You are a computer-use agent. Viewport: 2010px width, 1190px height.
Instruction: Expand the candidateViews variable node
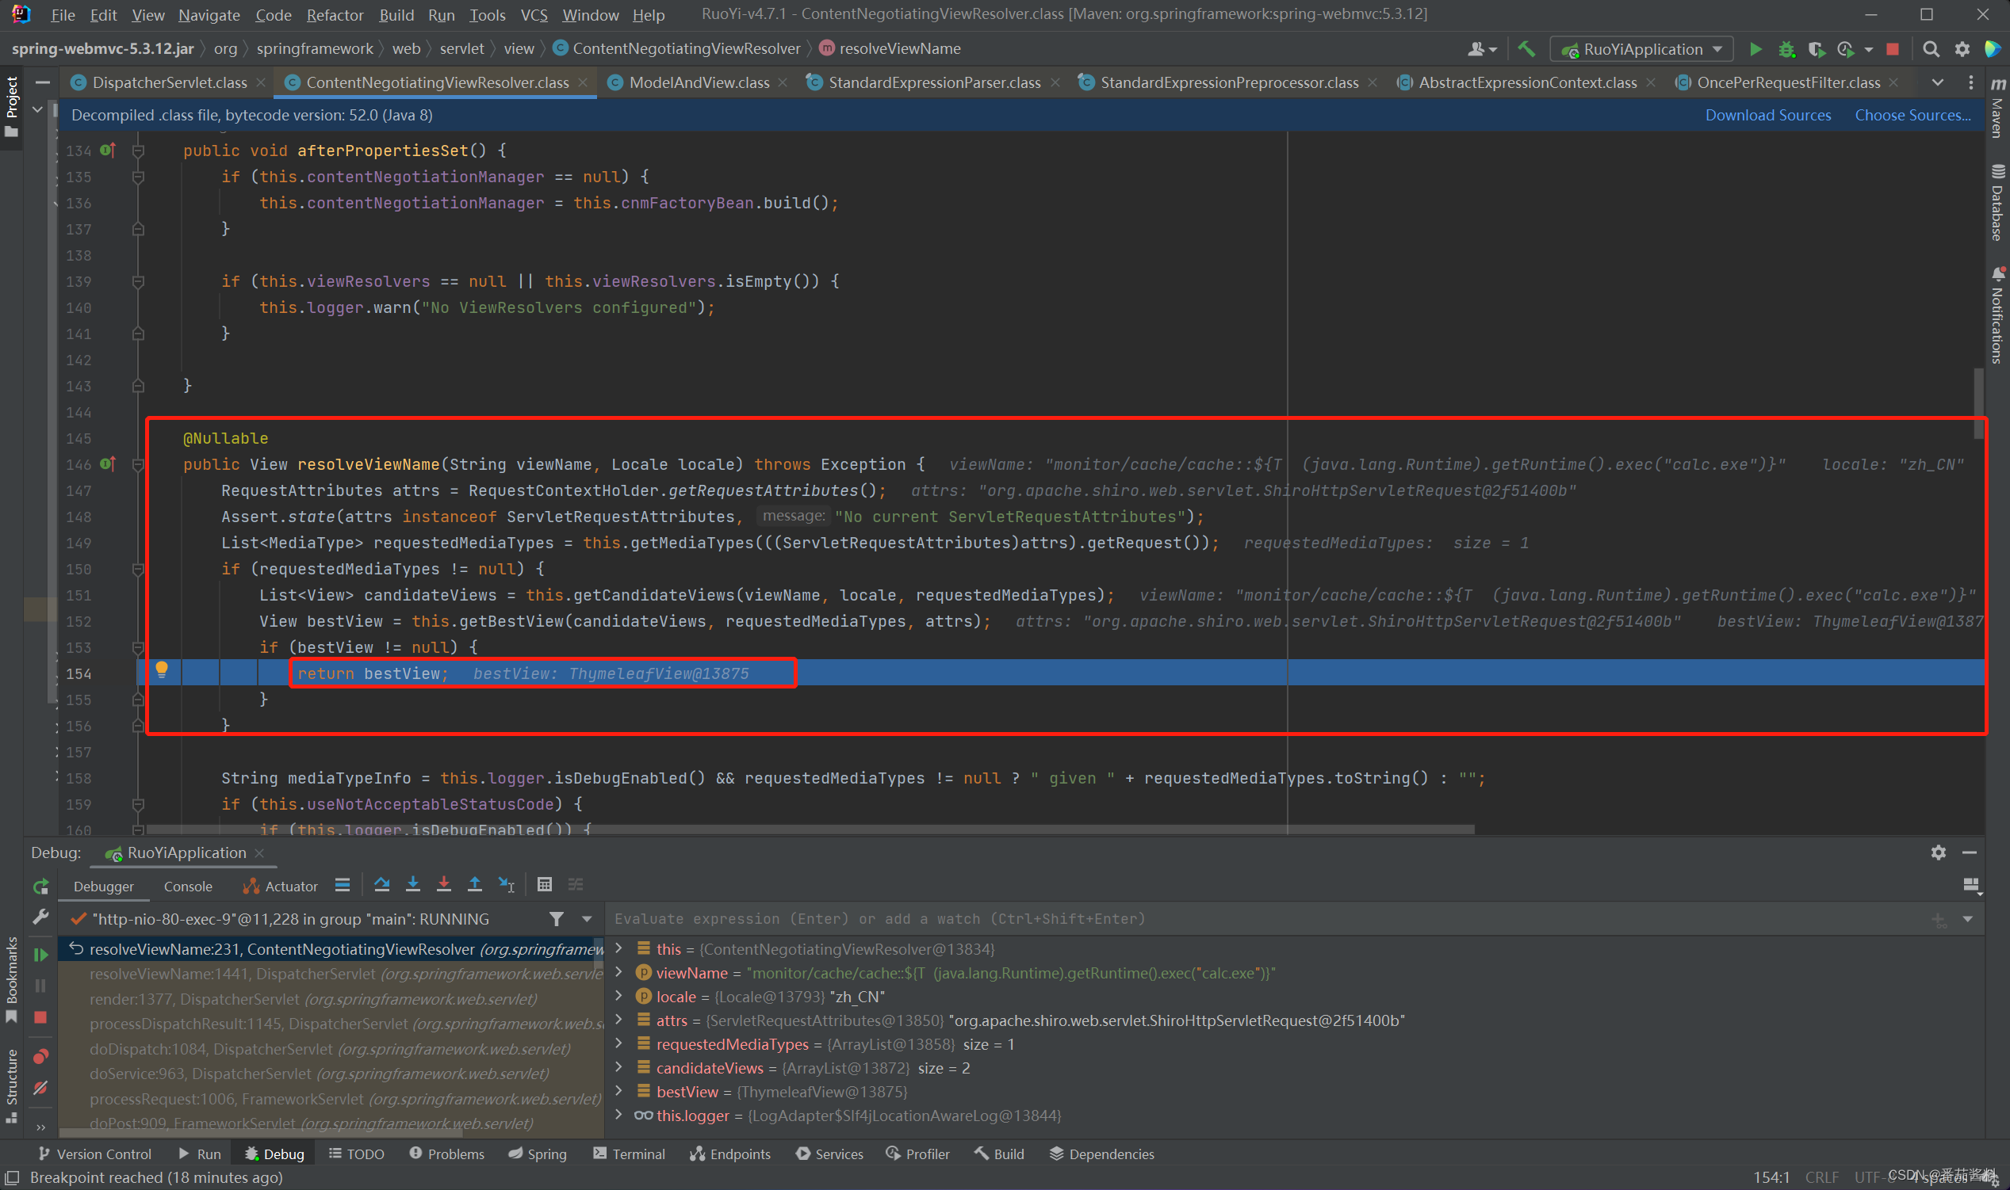[619, 1066]
